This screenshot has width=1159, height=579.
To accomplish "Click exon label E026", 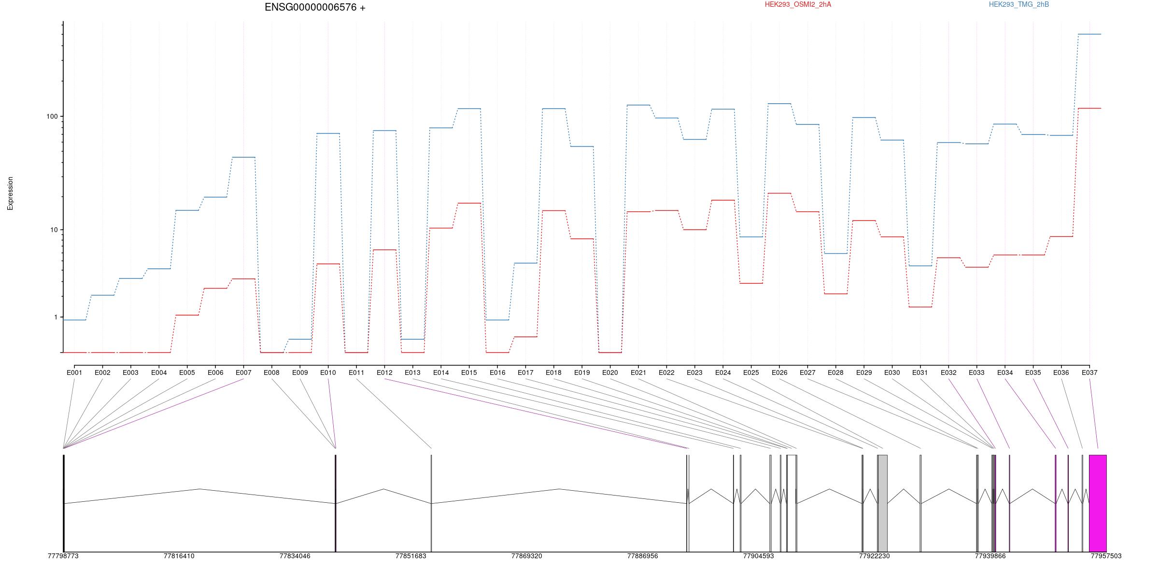I will [x=779, y=372].
